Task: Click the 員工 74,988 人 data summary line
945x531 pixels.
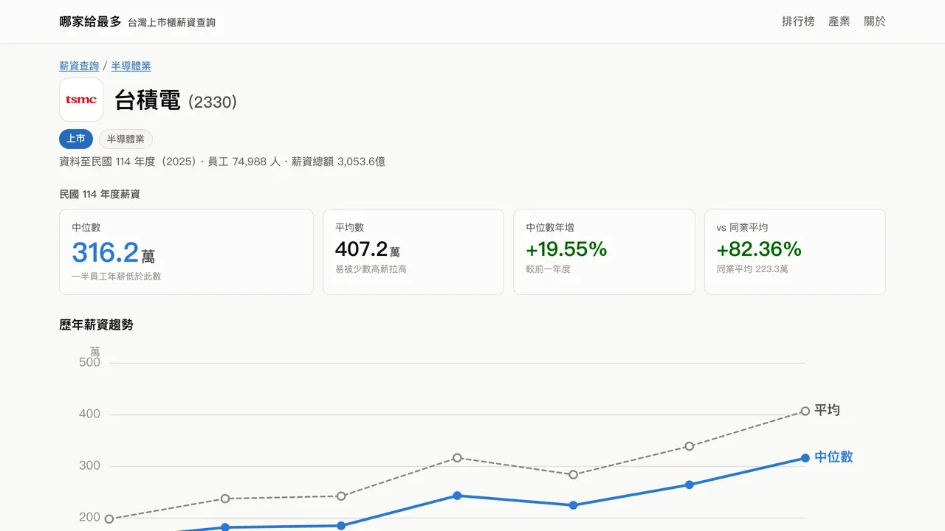Action: tap(222, 162)
